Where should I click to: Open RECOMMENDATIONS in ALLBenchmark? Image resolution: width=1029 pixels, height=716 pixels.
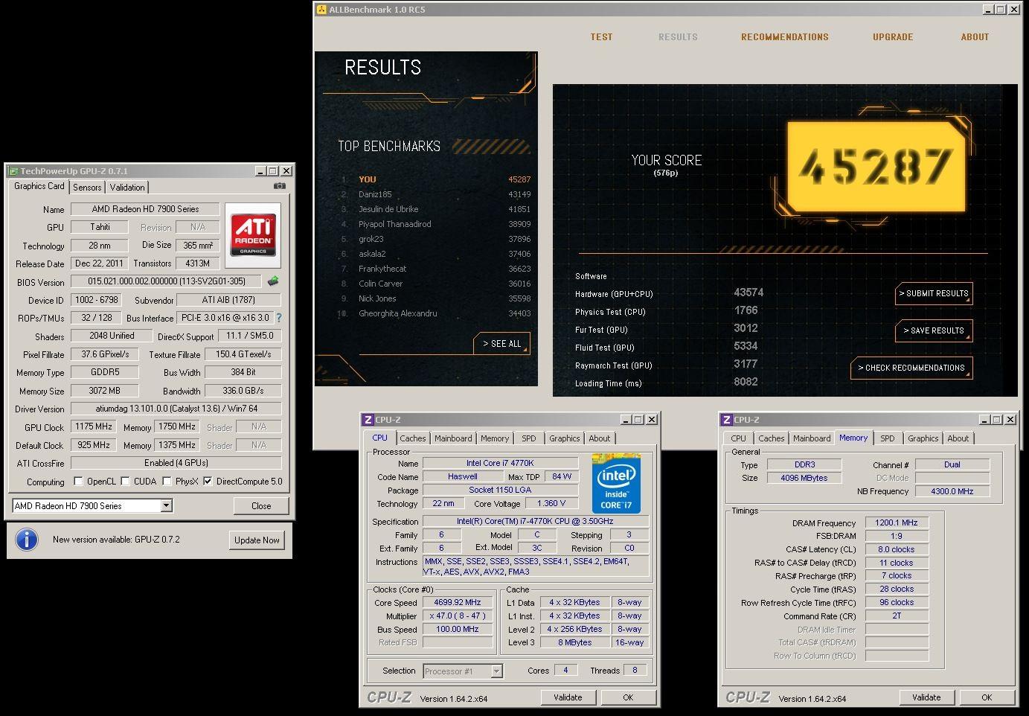click(784, 37)
